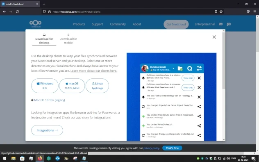Click the dialog vertical scrollbar

(224, 61)
